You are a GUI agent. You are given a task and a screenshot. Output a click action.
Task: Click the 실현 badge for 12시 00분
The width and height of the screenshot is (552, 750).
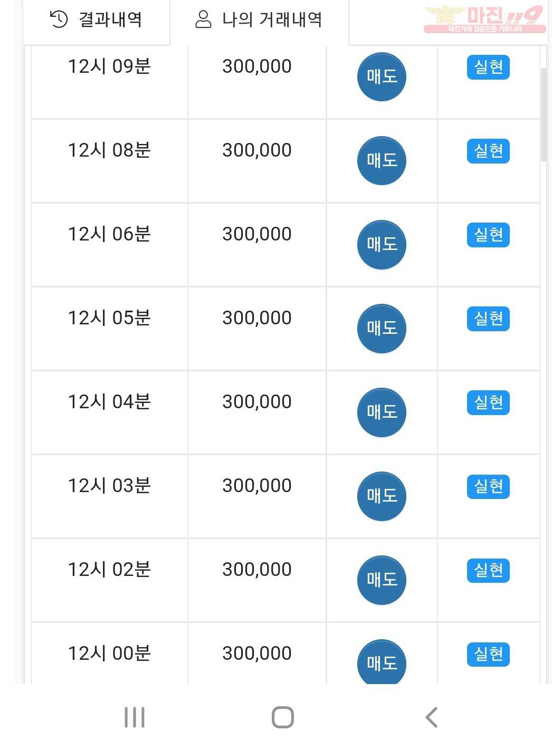(x=488, y=654)
